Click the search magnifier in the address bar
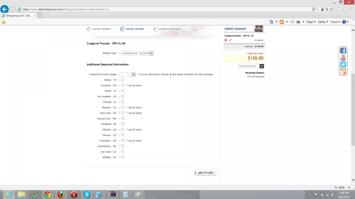This screenshot has width=355, height=199. pyautogui.click(x=314, y=9)
